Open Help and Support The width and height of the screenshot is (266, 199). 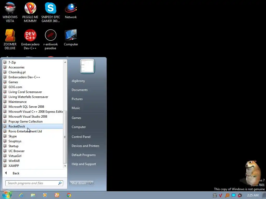[x=84, y=164]
